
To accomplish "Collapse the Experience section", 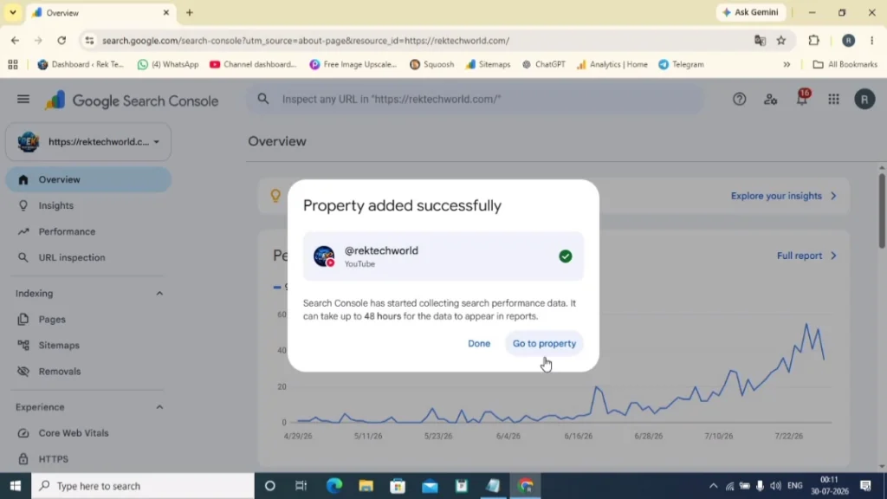I will coord(159,407).
